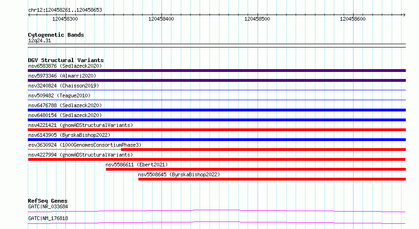Click the 120458600 ruler tick label
The height and width of the screenshot is (229, 419).
tap(353, 19)
